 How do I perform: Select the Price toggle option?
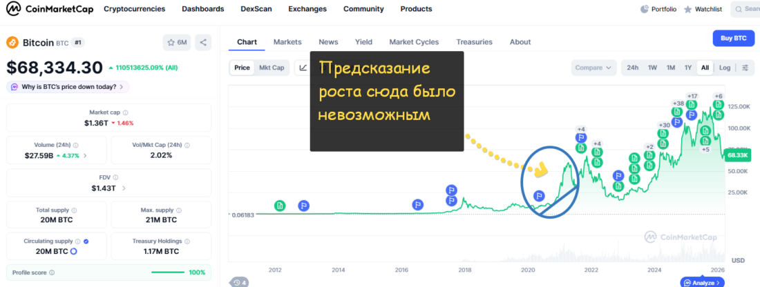coord(242,68)
